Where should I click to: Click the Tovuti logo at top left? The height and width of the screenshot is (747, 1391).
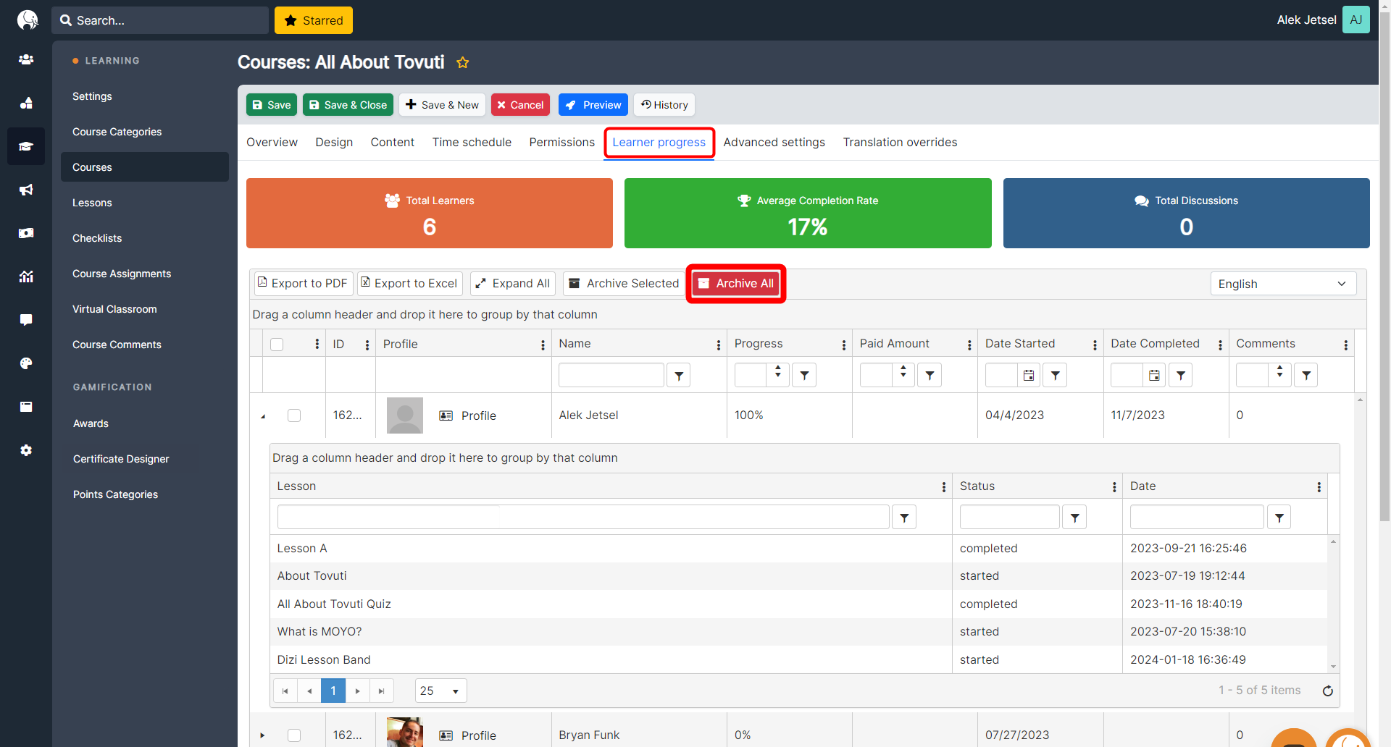(27, 20)
